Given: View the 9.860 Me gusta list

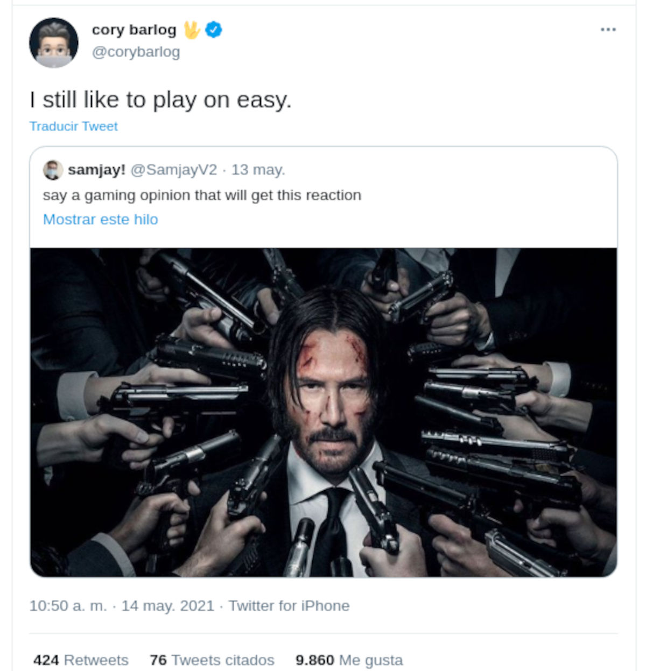Looking at the screenshot, I should tap(349, 660).
